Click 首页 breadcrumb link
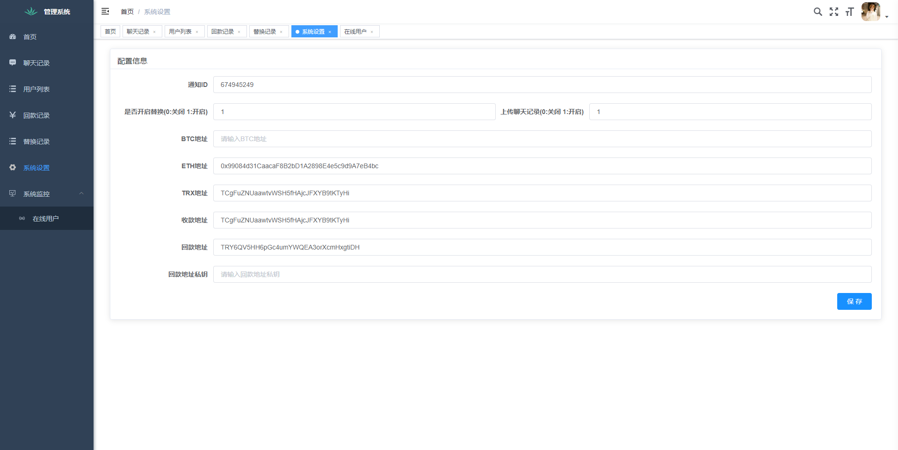 [127, 12]
